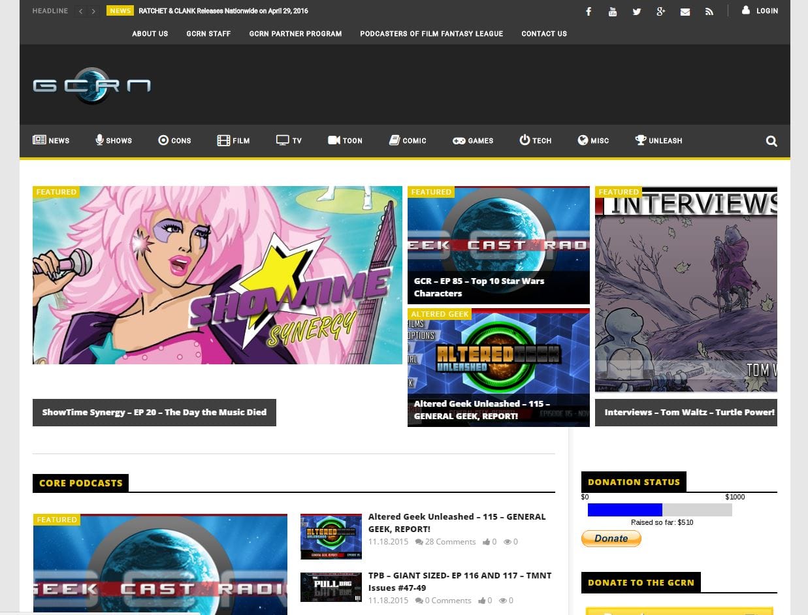Click the CORE PODCASTS section heading

[81, 483]
